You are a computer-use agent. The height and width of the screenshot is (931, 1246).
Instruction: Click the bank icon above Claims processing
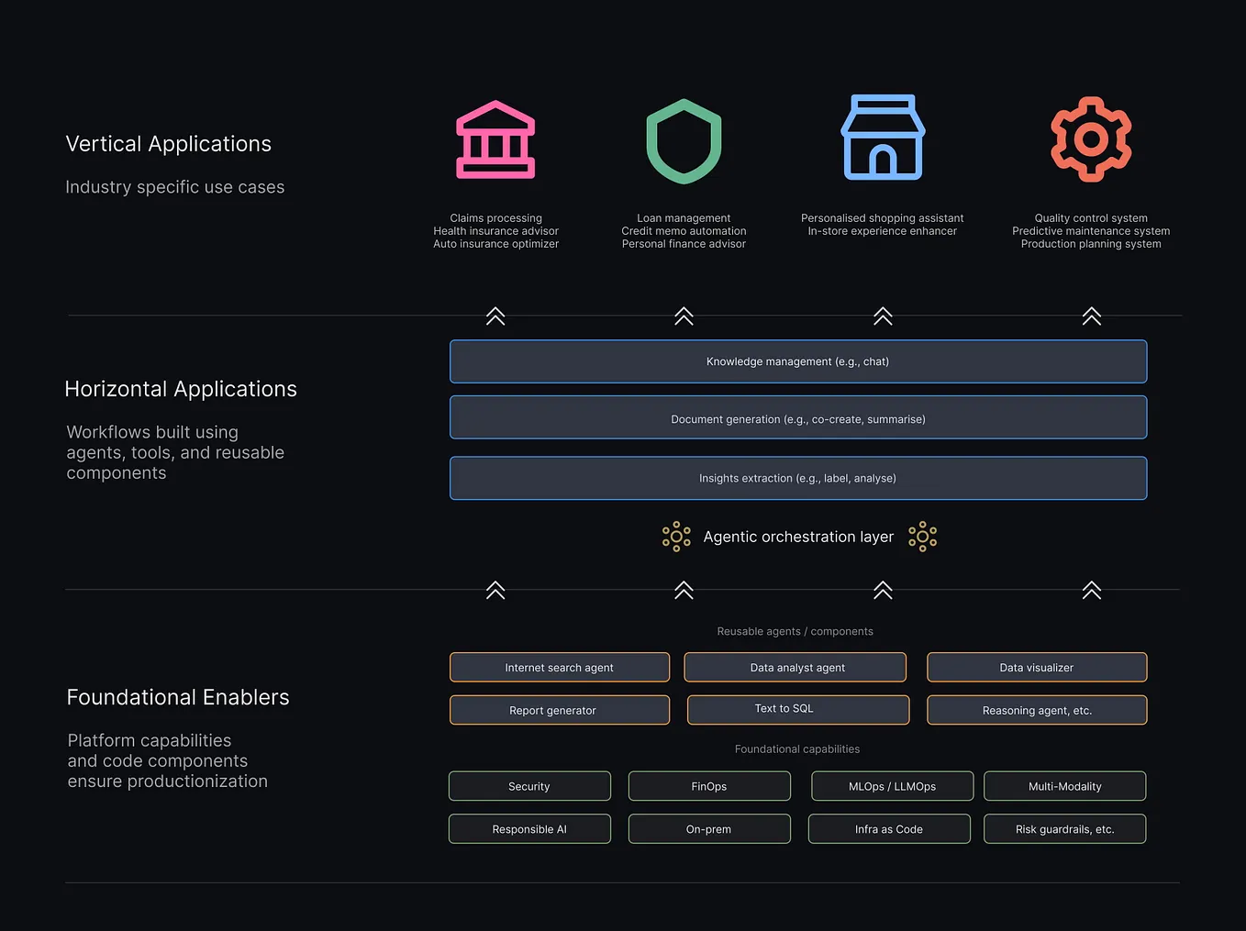click(495, 139)
